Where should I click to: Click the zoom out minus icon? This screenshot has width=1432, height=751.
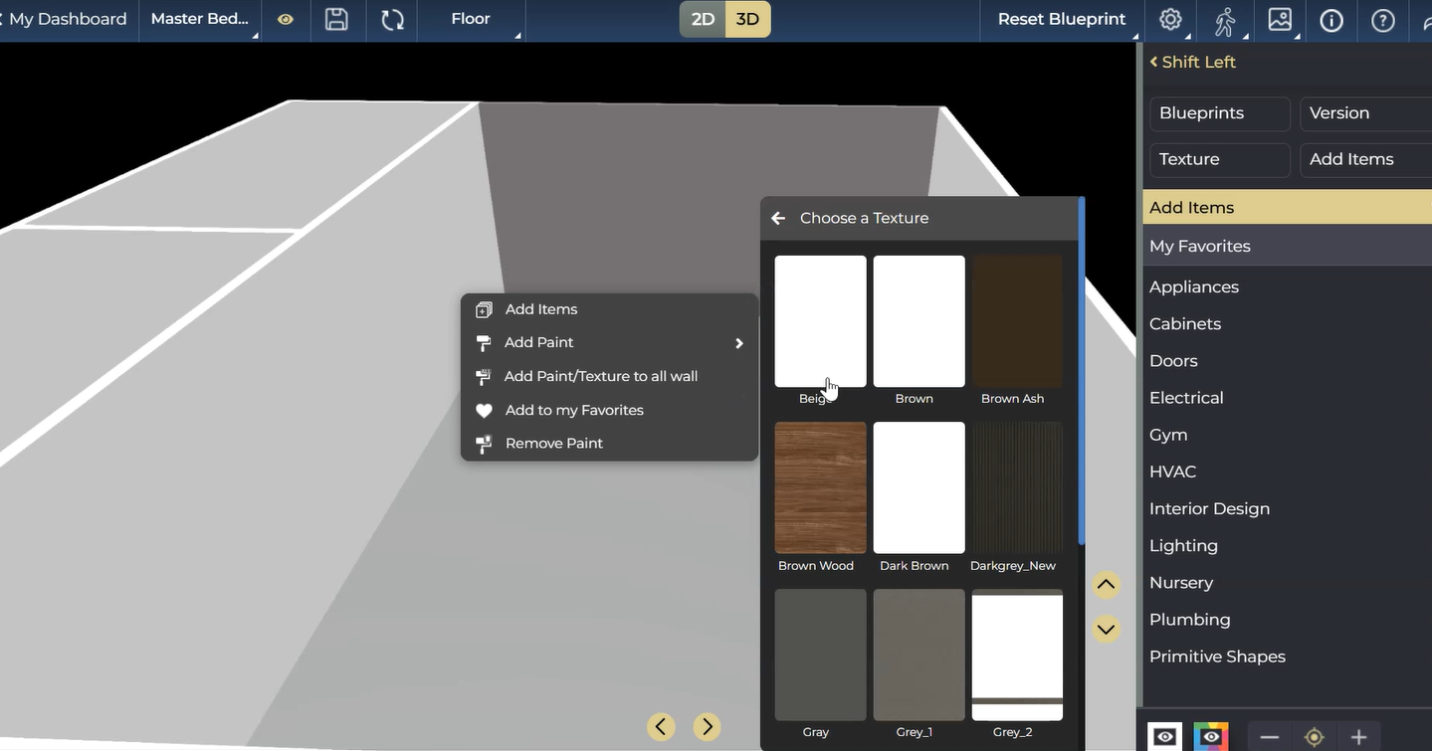(1269, 737)
